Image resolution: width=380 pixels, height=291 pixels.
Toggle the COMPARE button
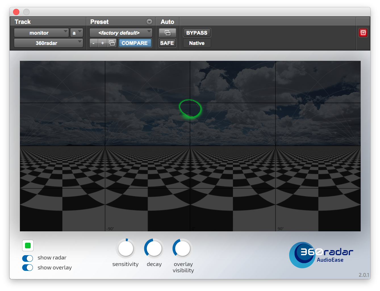tap(135, 43)
